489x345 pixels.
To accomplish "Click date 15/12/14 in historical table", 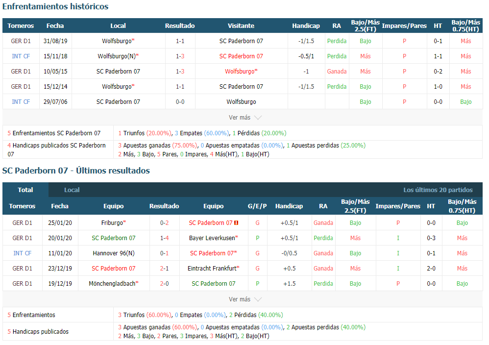I will click(55, 86).
